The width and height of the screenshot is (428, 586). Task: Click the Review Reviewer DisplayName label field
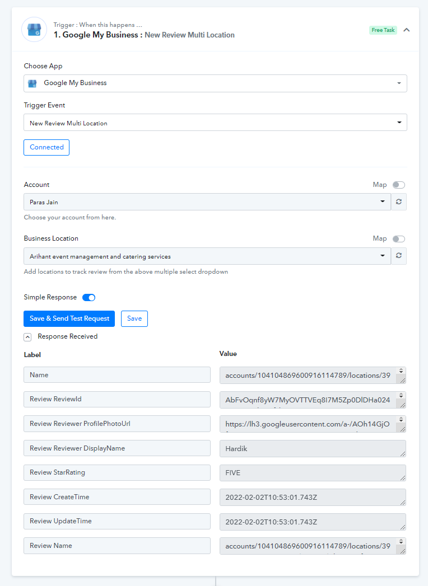coord(117,448)
